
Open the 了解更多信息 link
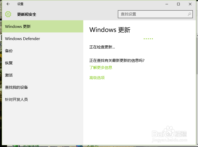pos(101,68)
